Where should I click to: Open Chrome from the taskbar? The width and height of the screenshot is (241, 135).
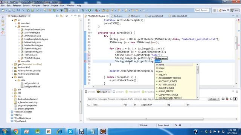tap(15, 132)
